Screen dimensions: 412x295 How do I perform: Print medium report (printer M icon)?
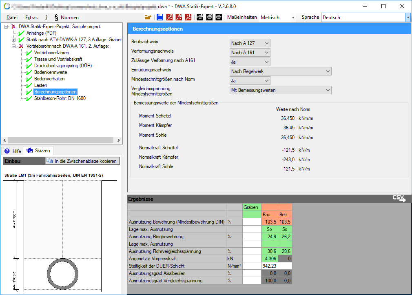point(209,17)
